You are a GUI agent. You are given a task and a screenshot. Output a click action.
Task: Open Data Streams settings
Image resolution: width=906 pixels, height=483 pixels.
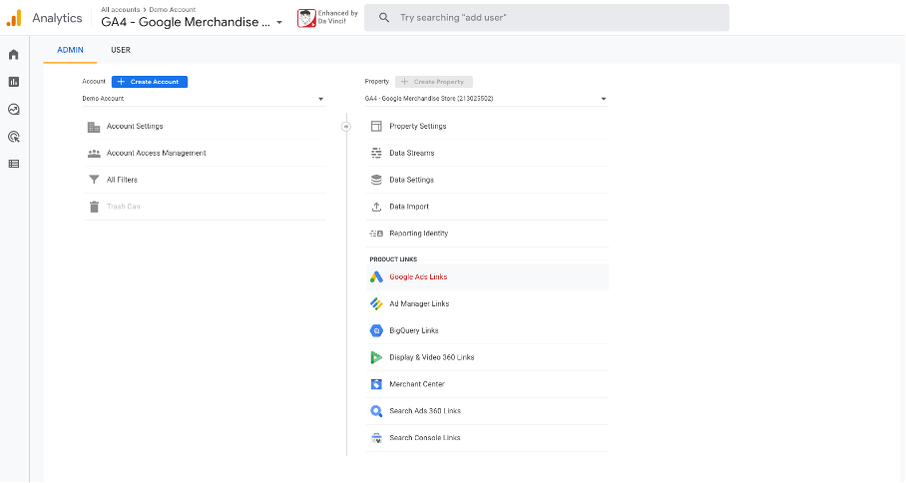click(x=411, y=154)
